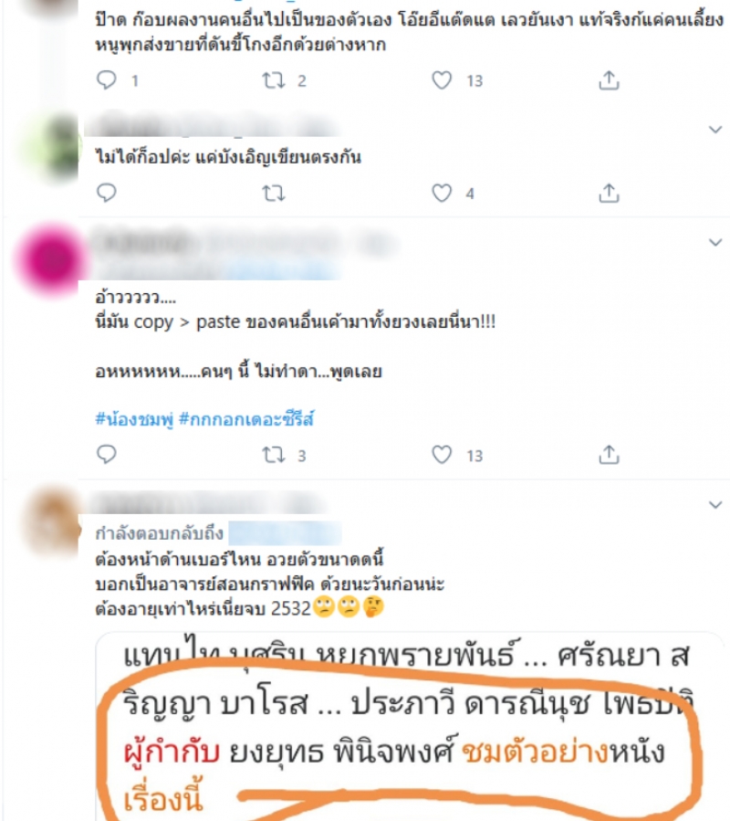Open hashtag #กกกอกเดอะซีรีส์

tap(246, 419)
